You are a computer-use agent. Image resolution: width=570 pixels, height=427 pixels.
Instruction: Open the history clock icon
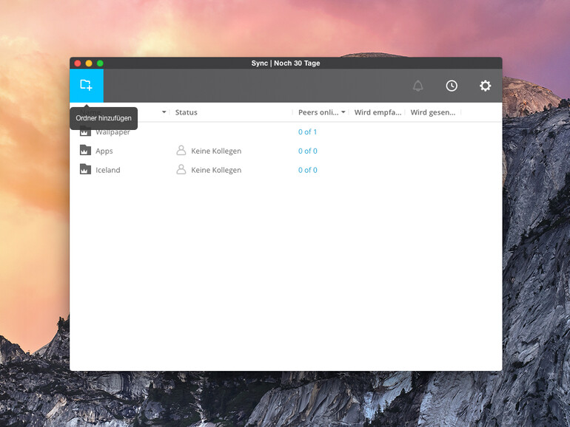pyautogui.click(x=452, y=86)
